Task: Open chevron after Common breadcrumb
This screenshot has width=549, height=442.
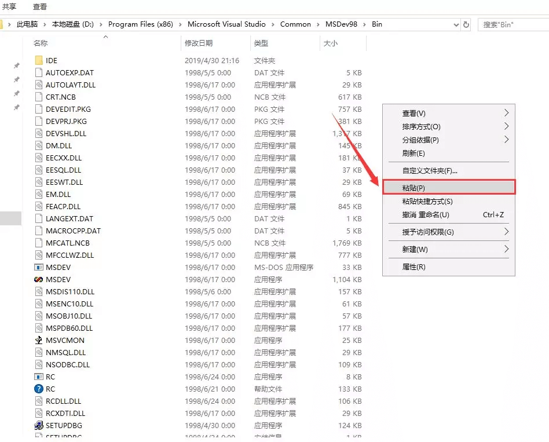Action: [x=319, y=24]
